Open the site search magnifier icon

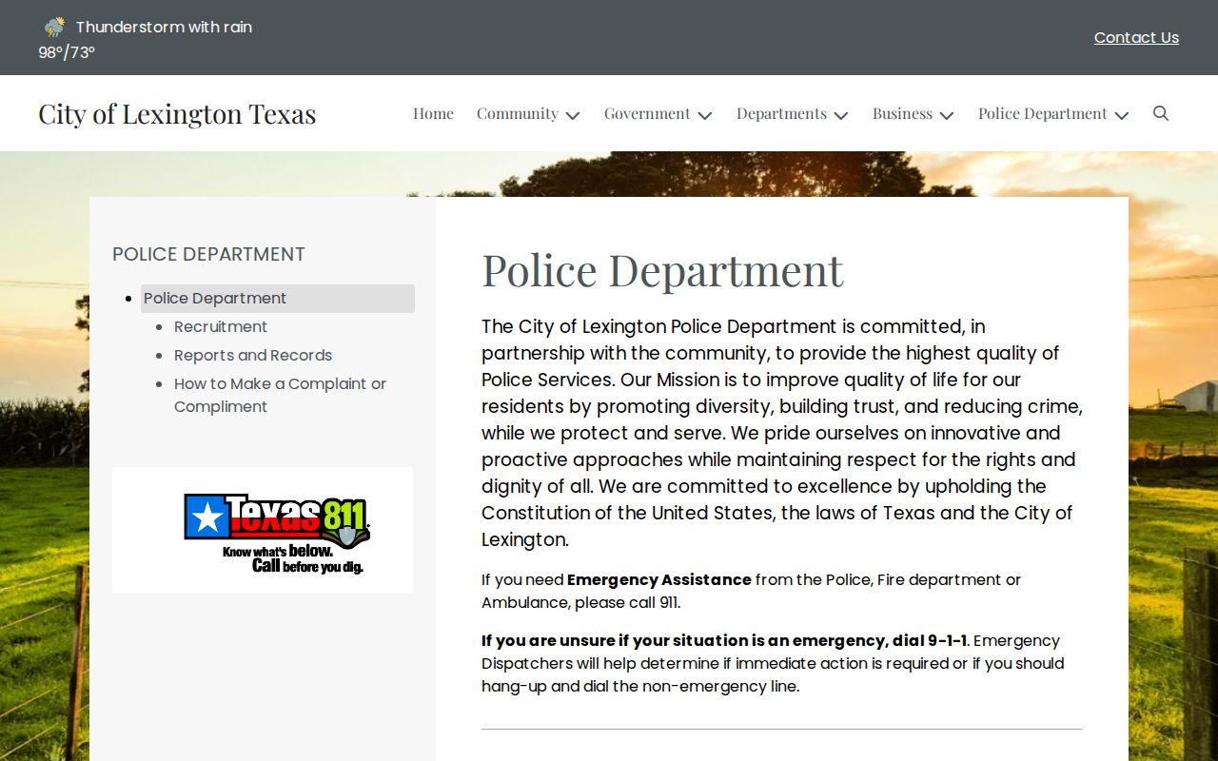(x=1160, y=113)
